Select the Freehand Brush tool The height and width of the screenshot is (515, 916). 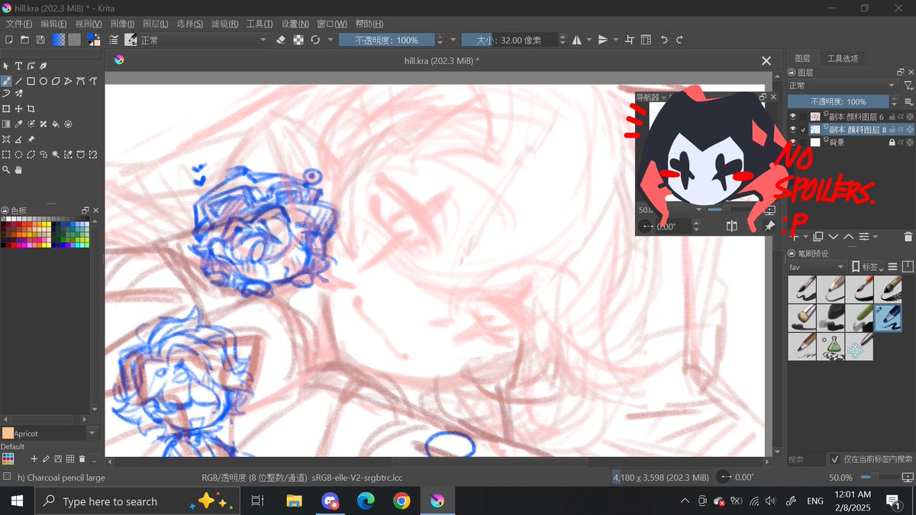pos(6,81)
